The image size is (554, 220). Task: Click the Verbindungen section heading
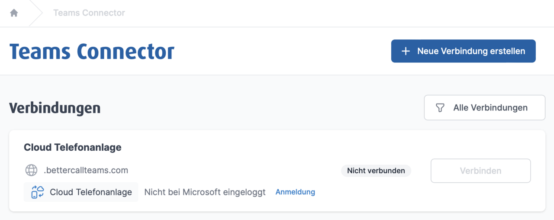pyautogui.click(x=55, y=108)
